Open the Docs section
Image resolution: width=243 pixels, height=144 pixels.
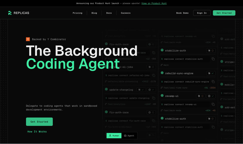click(109, 13)
